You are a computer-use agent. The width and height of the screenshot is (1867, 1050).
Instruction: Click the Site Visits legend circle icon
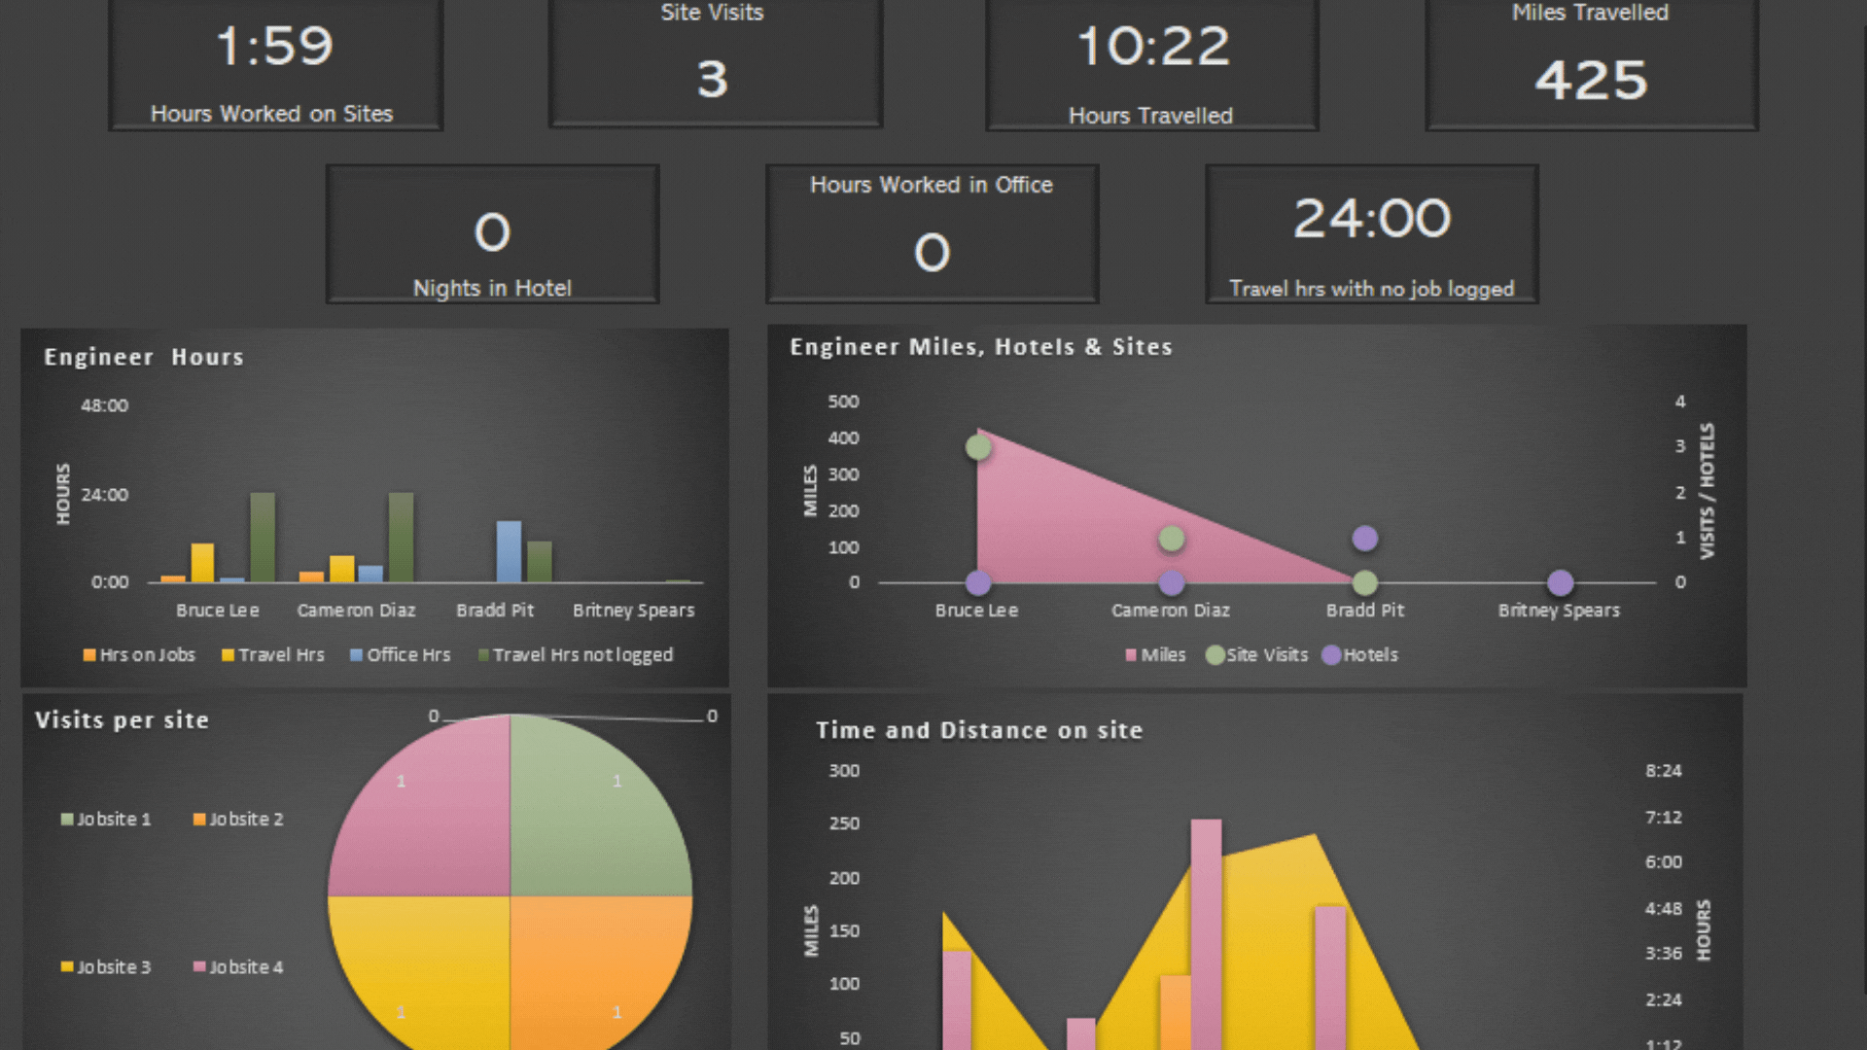[1215, 655]
